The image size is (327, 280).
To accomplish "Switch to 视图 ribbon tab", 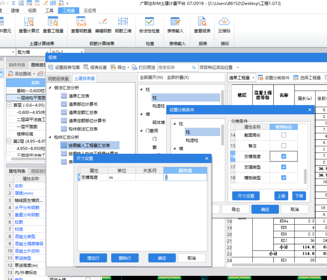I will click(x=32, y=10).
